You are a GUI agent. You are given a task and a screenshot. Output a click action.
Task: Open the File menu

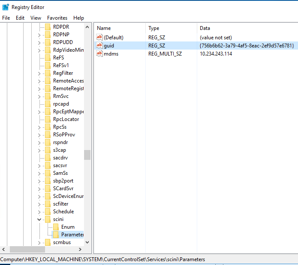(x=6, y=18)
